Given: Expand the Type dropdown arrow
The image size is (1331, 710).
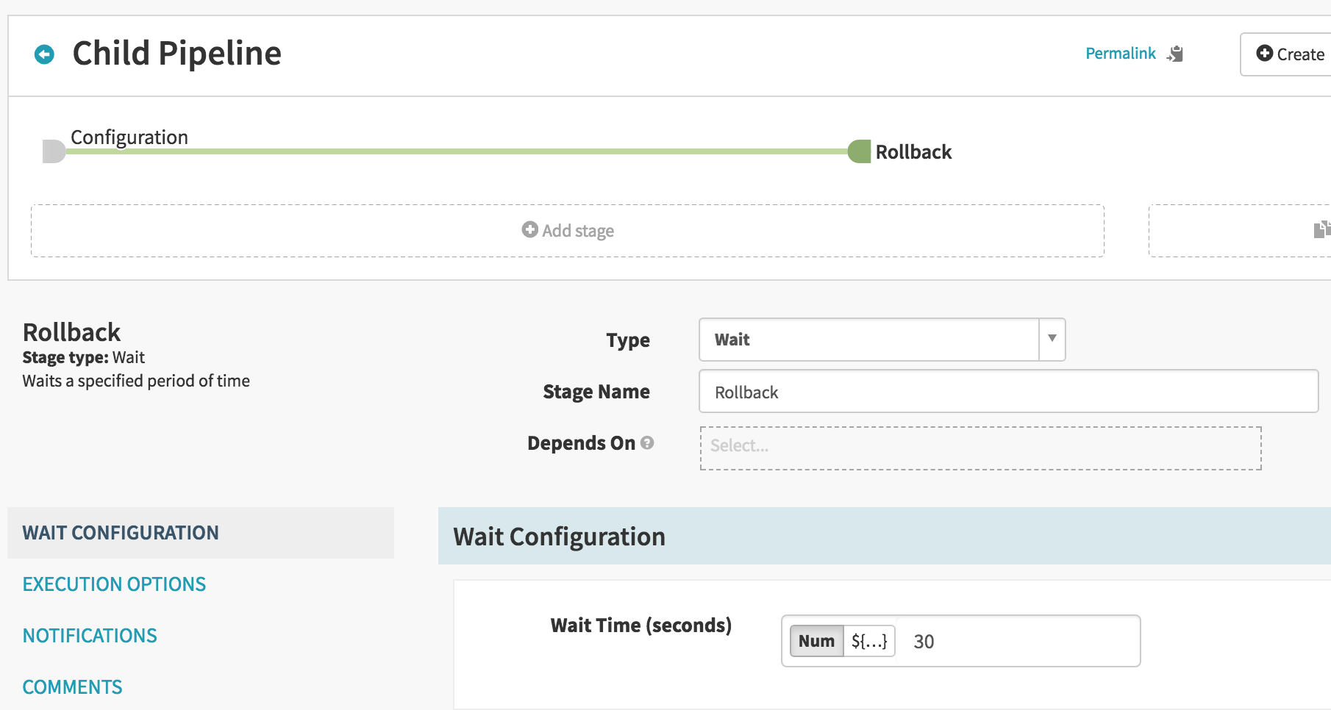Looking at the screenshot, I should click(1052, 339).
